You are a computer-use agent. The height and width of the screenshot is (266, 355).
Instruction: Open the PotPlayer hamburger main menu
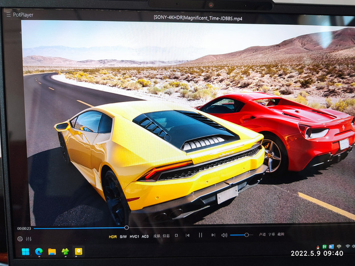pyautogui.click(x=8, y=15)
